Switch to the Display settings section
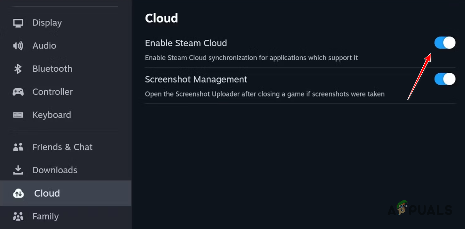This screenshot has height=229, width=465. point(47,22)
